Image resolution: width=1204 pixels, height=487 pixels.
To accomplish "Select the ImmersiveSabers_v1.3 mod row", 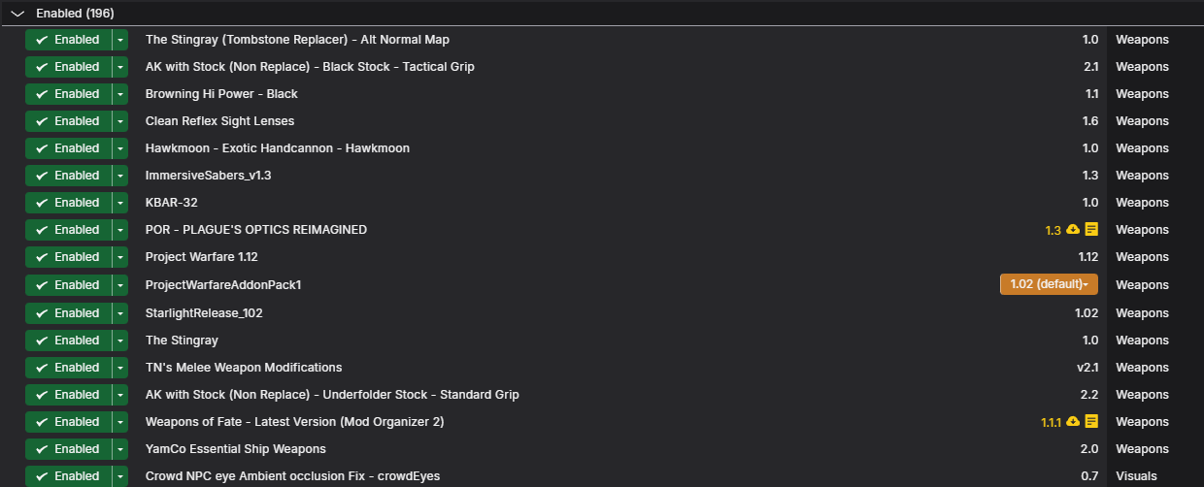I will coord(602,176).
